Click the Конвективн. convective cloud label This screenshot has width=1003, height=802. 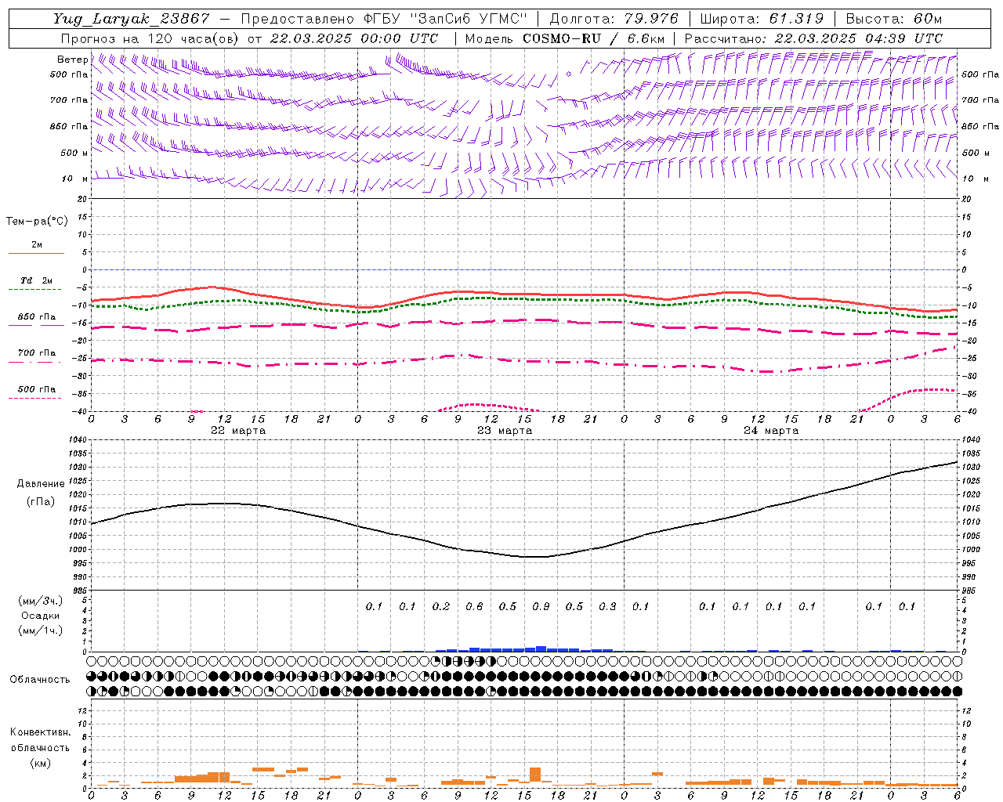coord(40,732)
